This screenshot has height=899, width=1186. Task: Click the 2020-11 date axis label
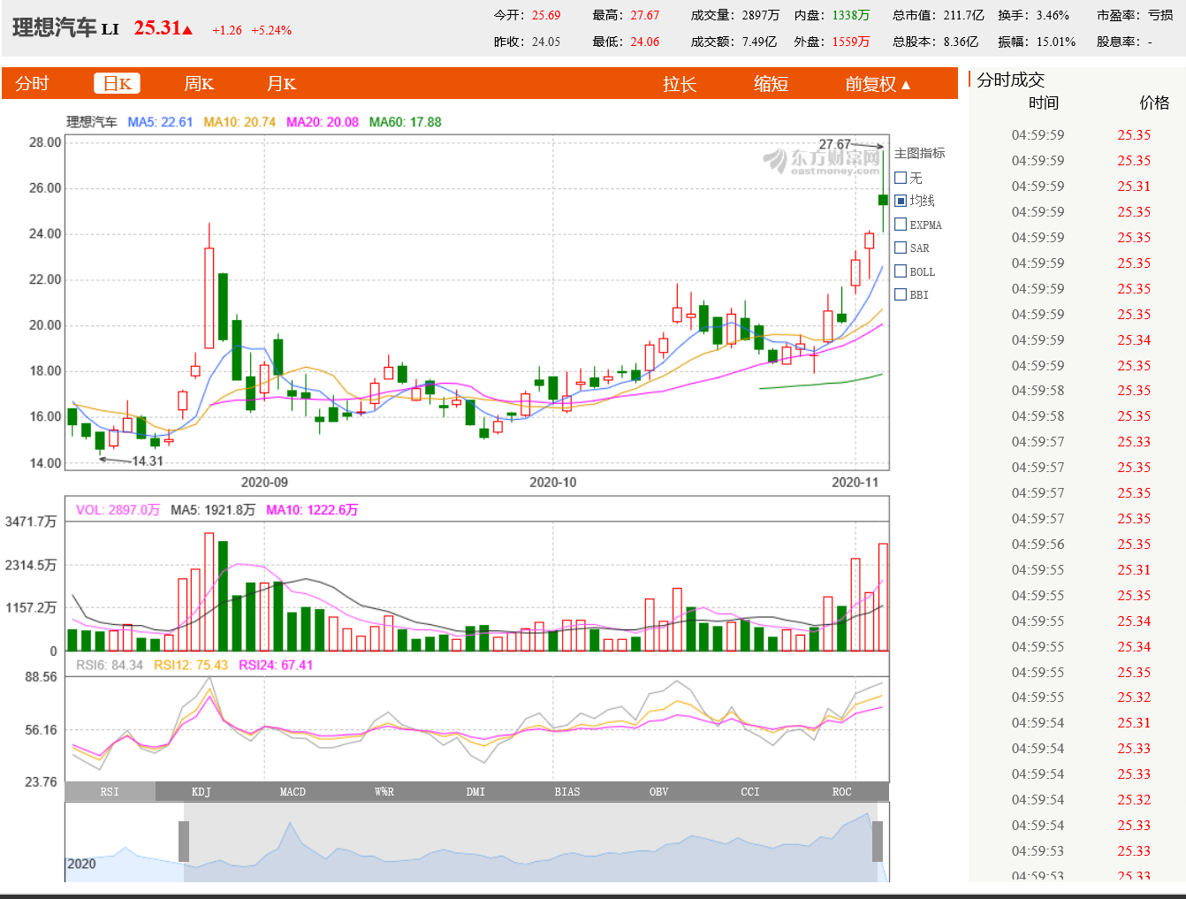pyautogui.click(x=855, y=482)
